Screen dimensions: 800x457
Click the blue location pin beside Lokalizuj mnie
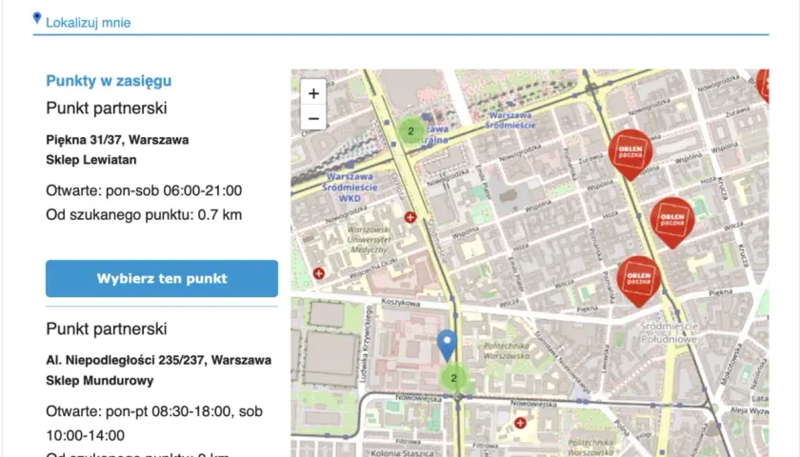pyautogui.click(x=37, y=18)
